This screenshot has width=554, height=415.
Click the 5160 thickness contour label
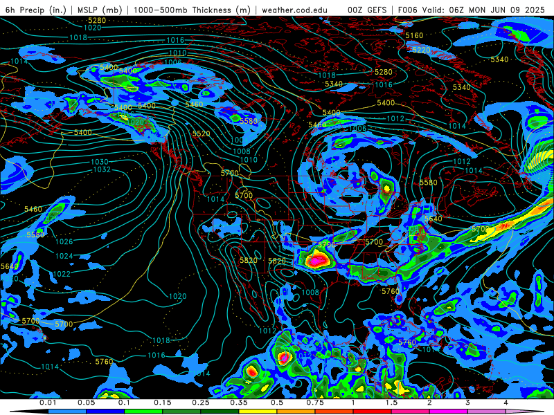point(414,35)
